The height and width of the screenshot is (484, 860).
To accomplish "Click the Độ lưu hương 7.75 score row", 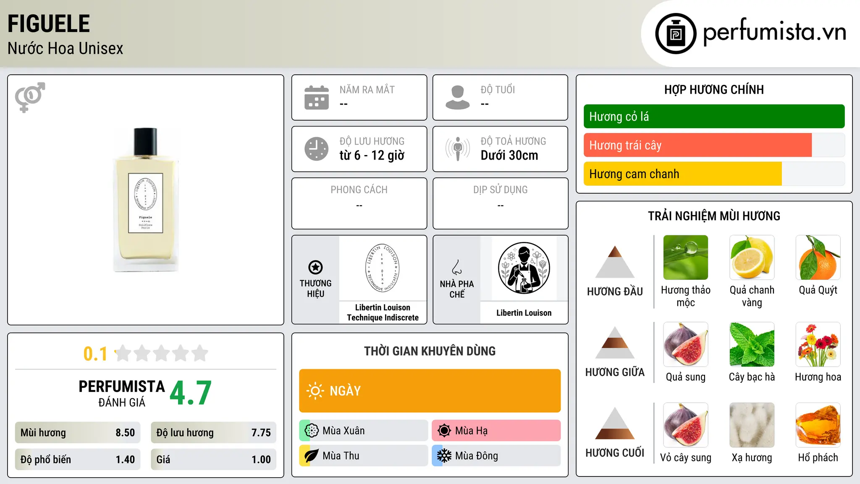I will [213, 433].
